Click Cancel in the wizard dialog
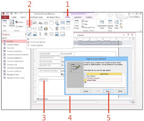This screenshot has height=121, width=144. [x=86, y=91]
